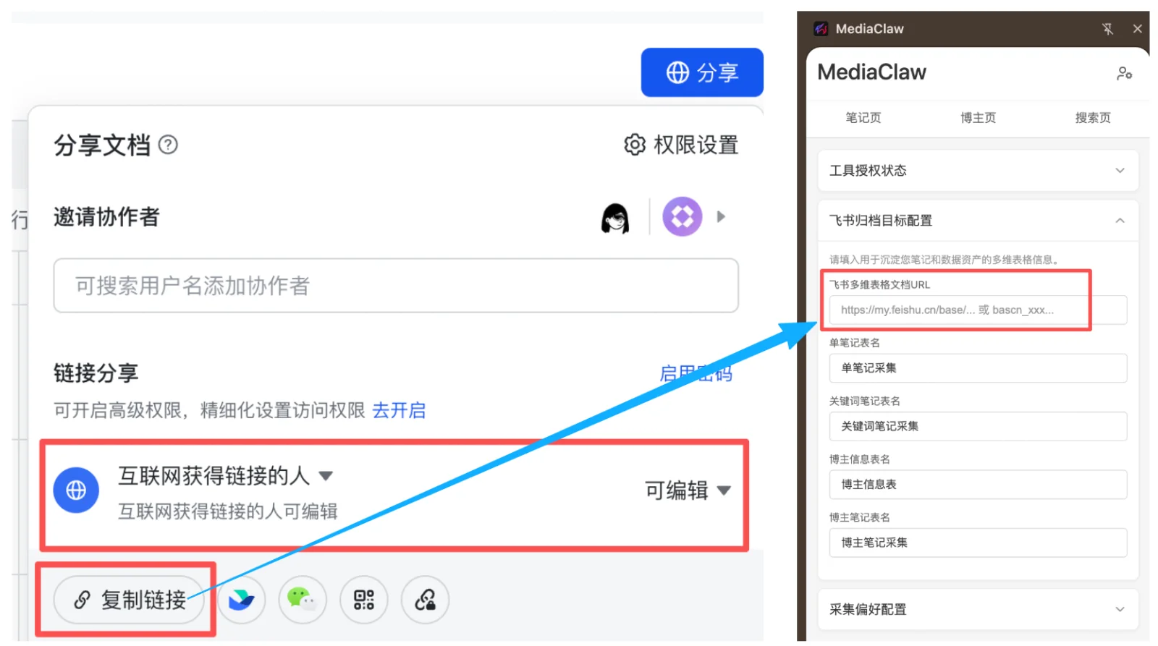Expand the 采集偏好配置 section

pyautogui.click(x=978, y=609)
